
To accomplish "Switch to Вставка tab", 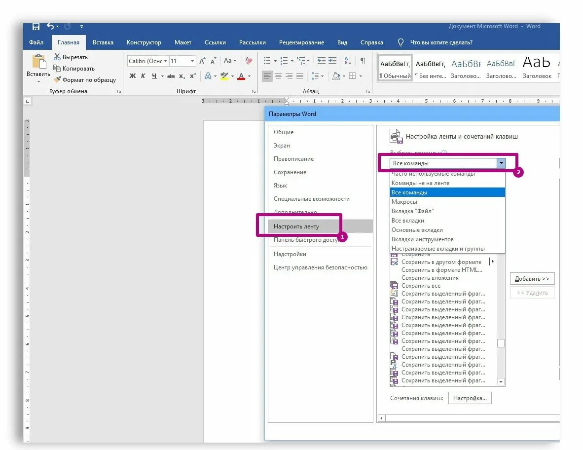I will coord(103,42).
